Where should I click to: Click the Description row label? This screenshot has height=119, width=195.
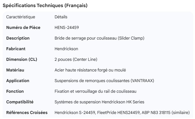click(x=18, y=38)
